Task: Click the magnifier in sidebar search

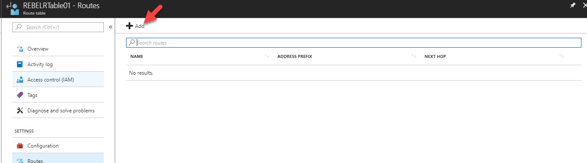Action: point(19,27)
